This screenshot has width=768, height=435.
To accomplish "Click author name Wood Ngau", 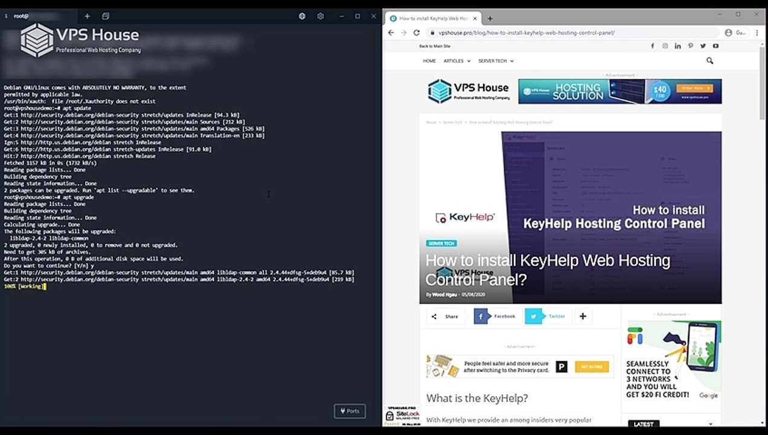I will pos(445,295).
